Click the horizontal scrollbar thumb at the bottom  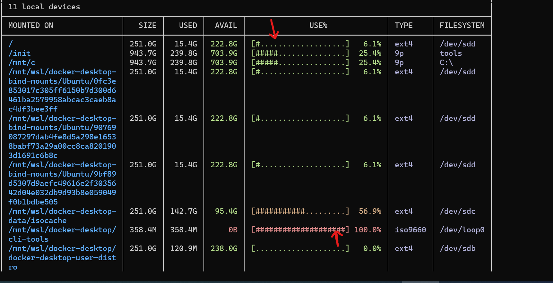click(420, 282)
